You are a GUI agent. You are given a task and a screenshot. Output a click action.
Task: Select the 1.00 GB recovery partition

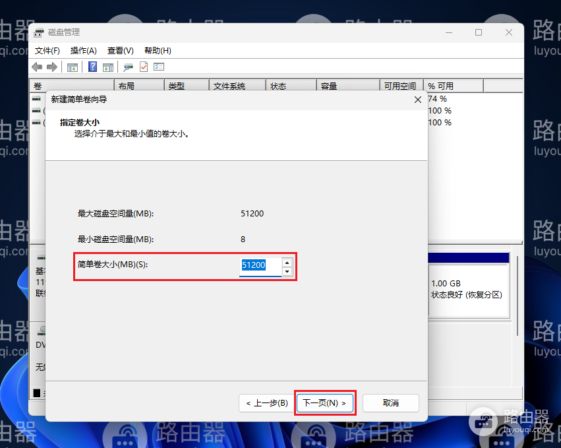click(469, 290)
